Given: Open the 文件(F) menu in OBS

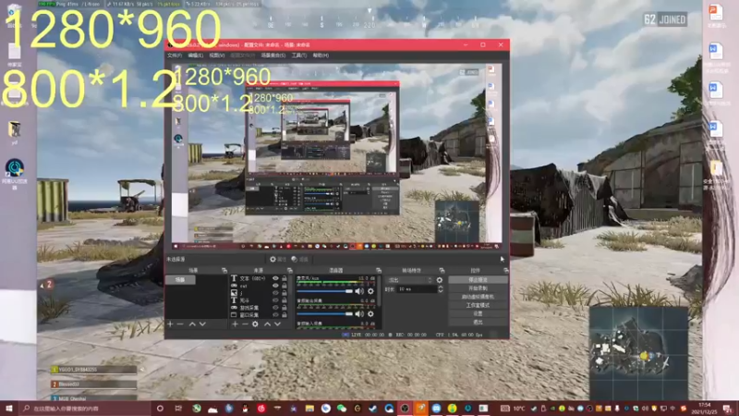Looking at the screenshot, I should tap(175, 55).
